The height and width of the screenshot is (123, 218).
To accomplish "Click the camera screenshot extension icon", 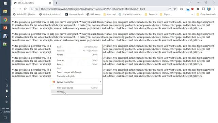I will [x=182, y=9].
